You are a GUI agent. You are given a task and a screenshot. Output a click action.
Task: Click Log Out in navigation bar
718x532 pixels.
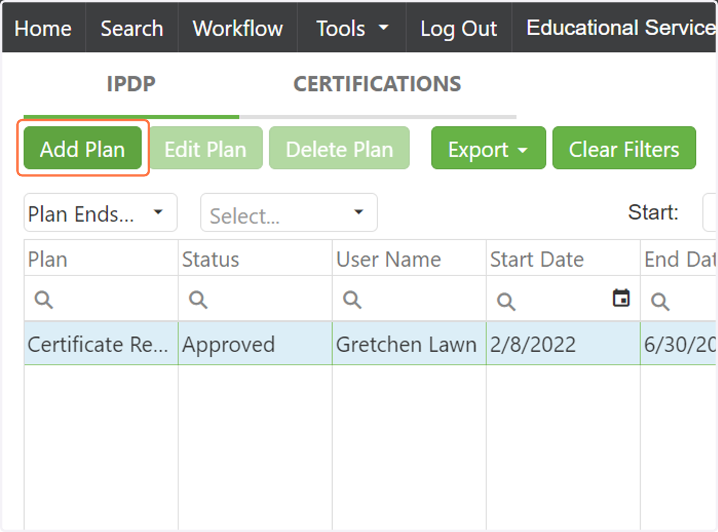coord(459,28)
